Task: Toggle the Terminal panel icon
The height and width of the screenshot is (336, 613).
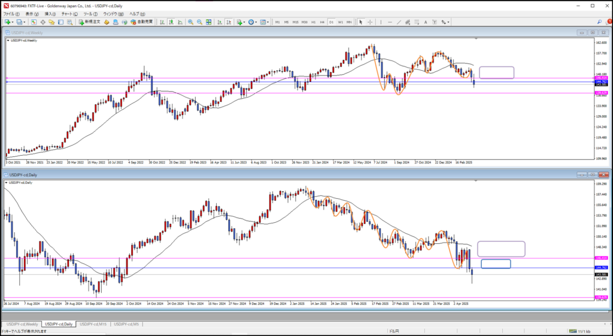Action: tap(60, 22)
